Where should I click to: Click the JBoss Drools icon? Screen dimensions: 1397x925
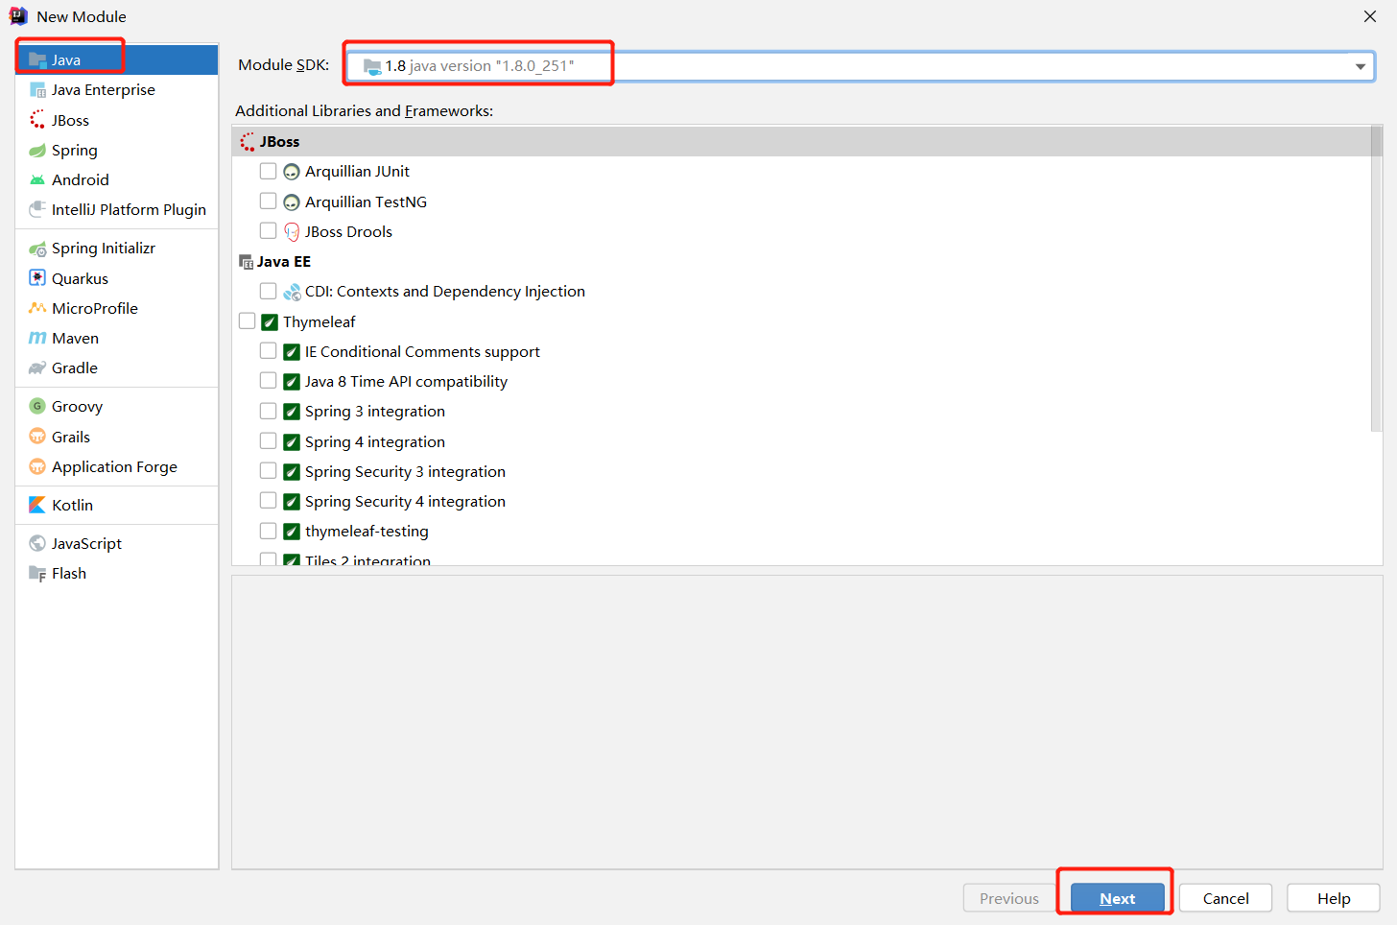[x=292, y=232]
